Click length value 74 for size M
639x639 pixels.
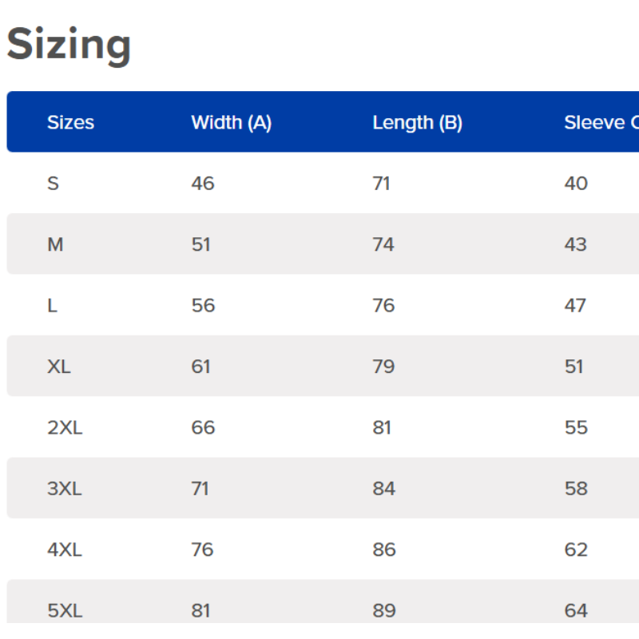(x=383, y=244)
